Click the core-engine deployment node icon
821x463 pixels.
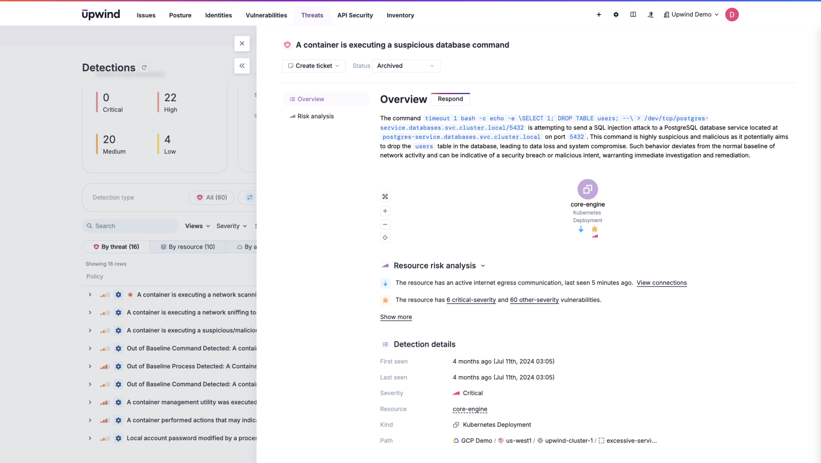[x=587, y=189]
